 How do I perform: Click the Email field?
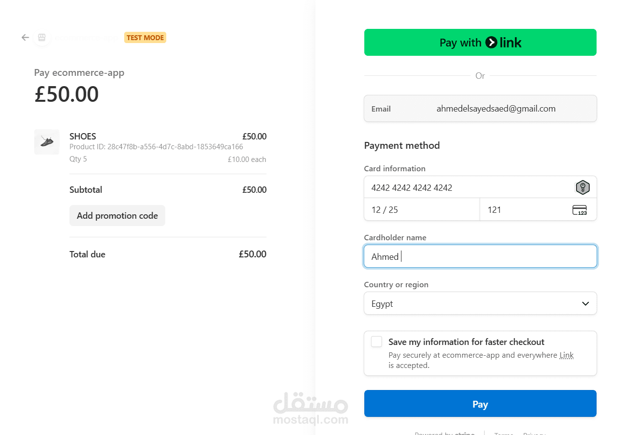(x=495, y=109)
